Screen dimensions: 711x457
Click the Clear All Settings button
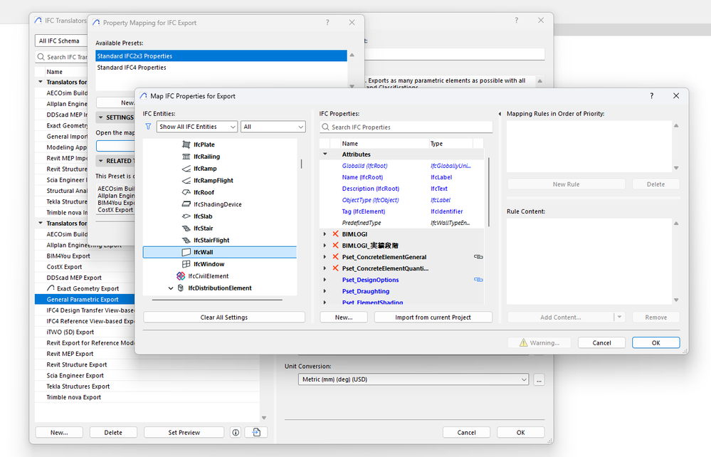tap(224, 317)
